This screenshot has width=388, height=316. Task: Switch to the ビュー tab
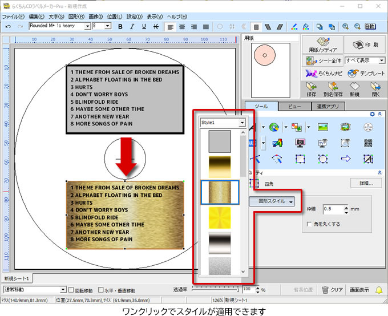[294, 106]
